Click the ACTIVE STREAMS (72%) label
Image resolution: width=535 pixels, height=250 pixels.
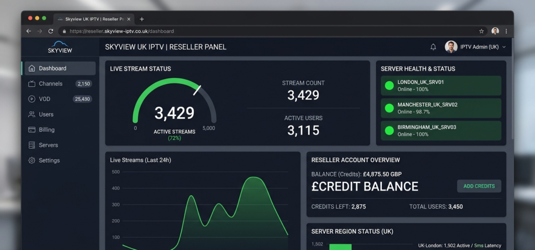point(175,135)
